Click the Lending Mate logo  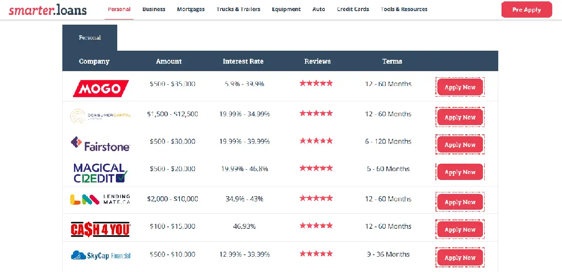pos(100,199)
